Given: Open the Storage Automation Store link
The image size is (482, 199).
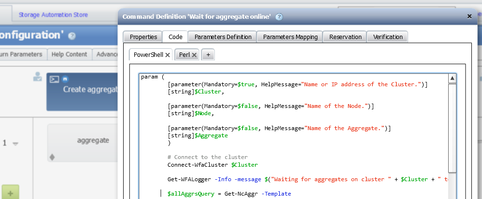Looking at the screenshot, I should coord(53,15).
